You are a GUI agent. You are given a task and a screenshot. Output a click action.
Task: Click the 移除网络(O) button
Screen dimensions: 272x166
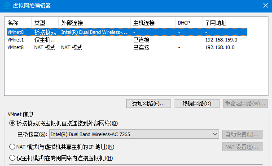(x=197, y=104)
